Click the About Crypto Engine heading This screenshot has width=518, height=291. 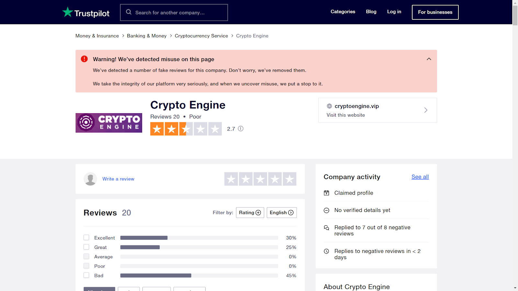(357, 287)
